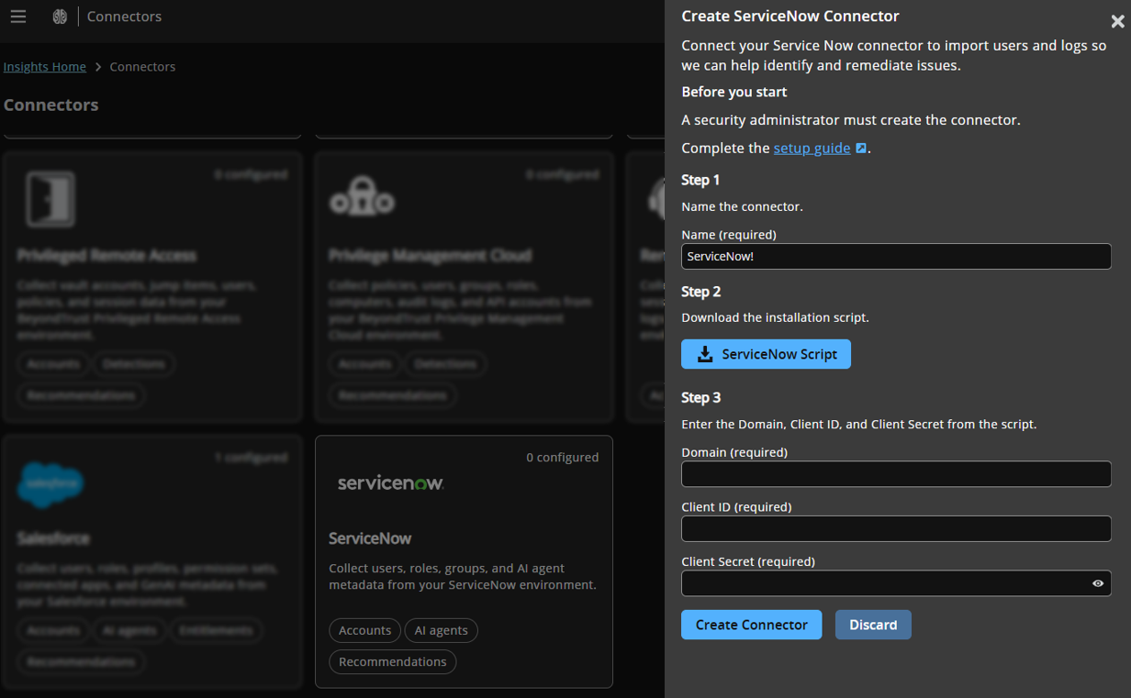Viewport: 1131px width, 698px height.
Task: Click the Create Connector button
Action: click(x=751, y=625)
